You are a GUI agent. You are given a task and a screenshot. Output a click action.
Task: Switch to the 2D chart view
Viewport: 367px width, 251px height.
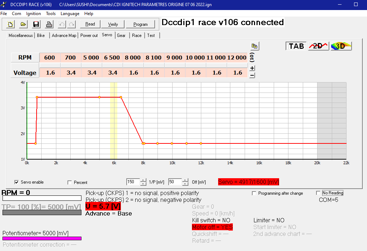click(x=319, y=46)
